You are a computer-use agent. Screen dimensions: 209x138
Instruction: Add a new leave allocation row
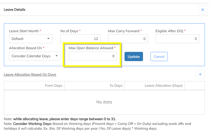200,75
